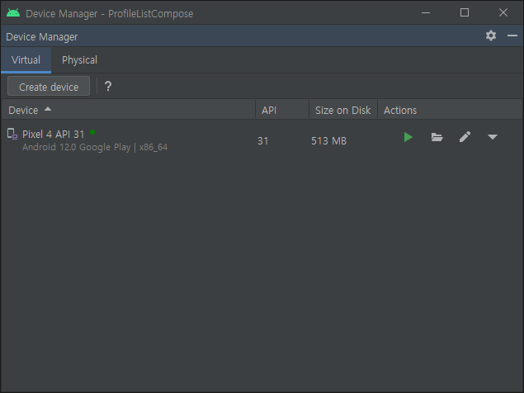Sort by the Device column header

pyautogui.click(x=129, y=110)
